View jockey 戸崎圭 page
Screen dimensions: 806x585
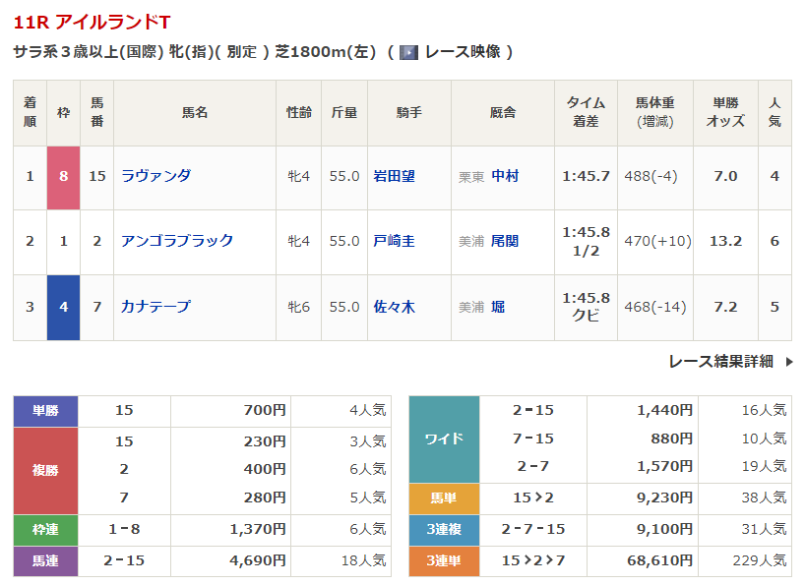394,241
